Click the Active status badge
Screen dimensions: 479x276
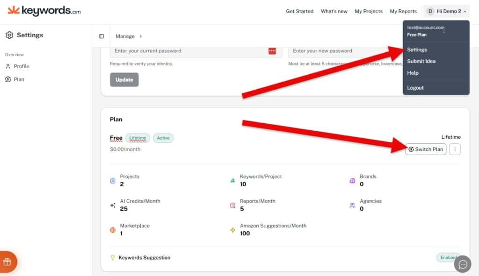tap(163, 138)
